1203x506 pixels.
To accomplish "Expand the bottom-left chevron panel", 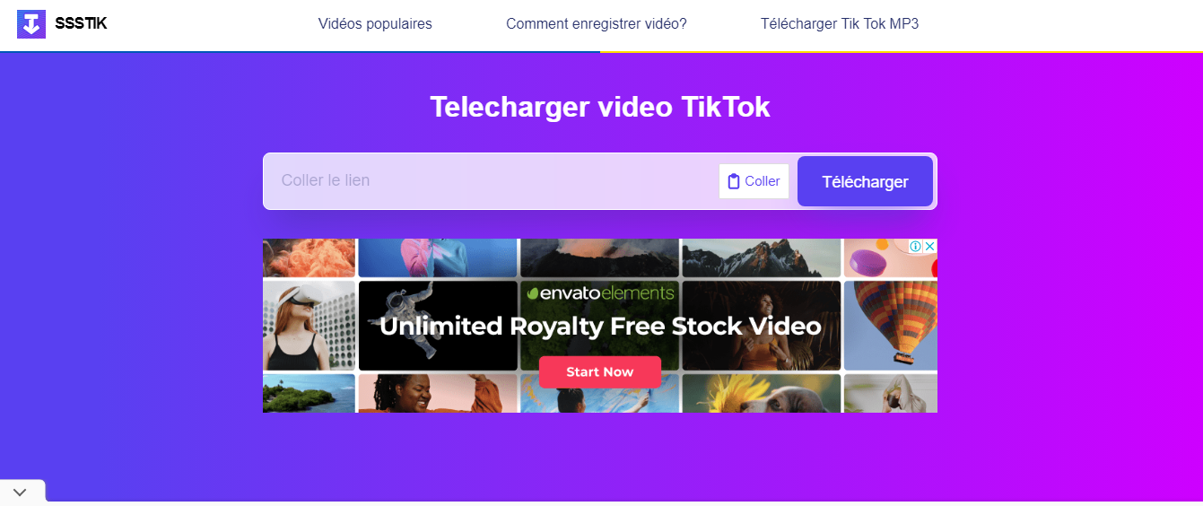I will point(20,493).
